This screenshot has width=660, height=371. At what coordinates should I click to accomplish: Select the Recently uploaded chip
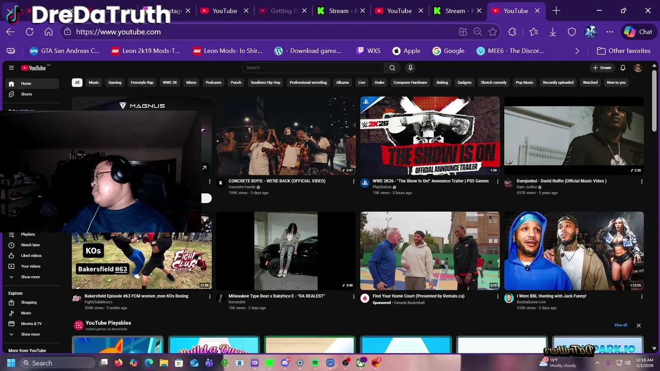(x=558, y=82)
